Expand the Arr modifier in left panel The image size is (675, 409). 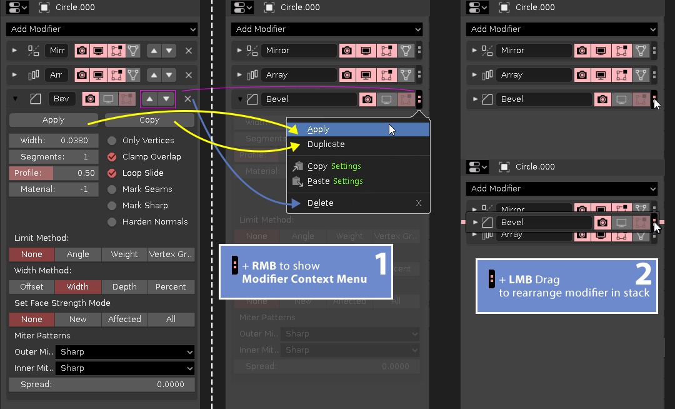[x=14, y=75]
